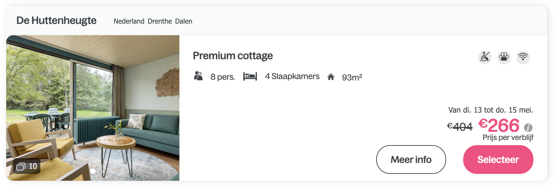The image size is (556, 191).
Task: Click the WiFi amenity icon
Action: click(x=523, y=57)
